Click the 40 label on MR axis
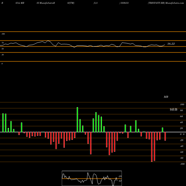This screenshot has width=186, height=186. pyautogui.click(x=182, y=122)
